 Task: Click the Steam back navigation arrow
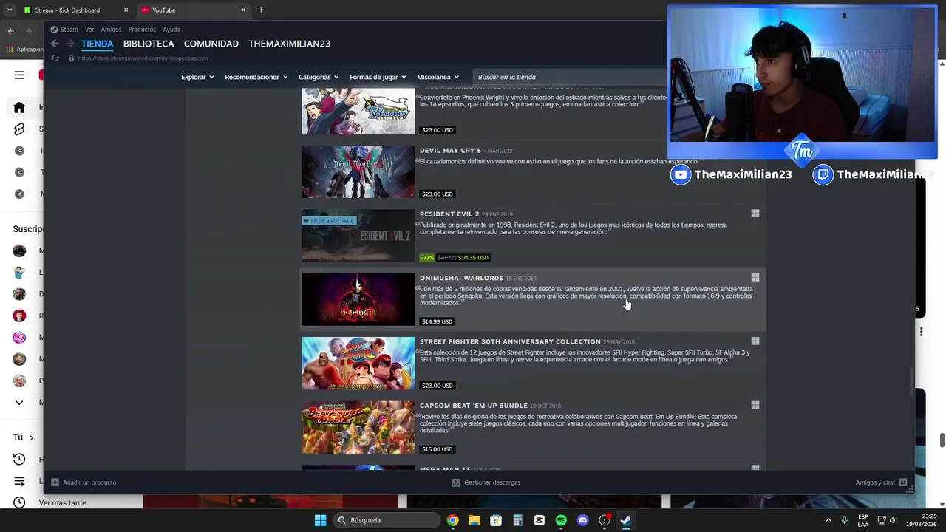[55, 44]
